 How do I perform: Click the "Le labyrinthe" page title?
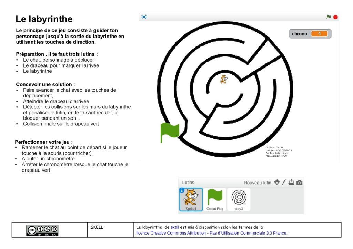44,19
